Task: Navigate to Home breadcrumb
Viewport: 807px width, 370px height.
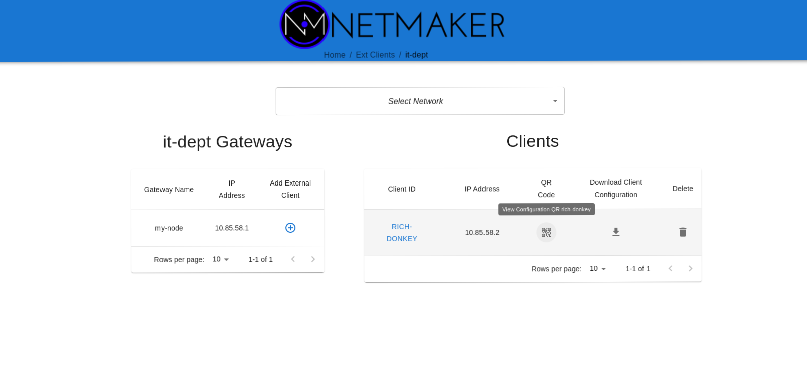Action: coord(334,55)
